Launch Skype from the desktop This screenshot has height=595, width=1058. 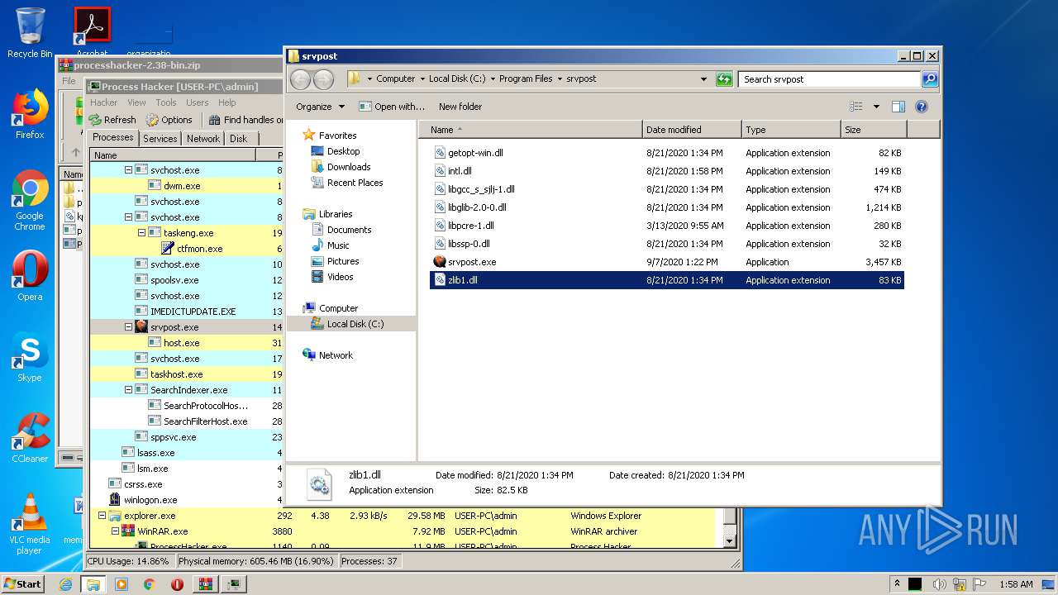[x=30, y=357]
